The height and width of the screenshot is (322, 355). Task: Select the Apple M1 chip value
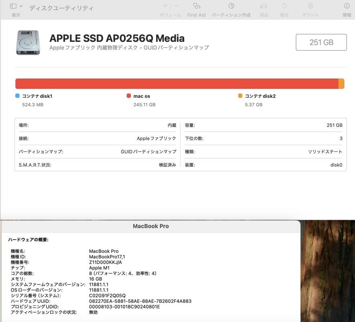coord(99,268)
